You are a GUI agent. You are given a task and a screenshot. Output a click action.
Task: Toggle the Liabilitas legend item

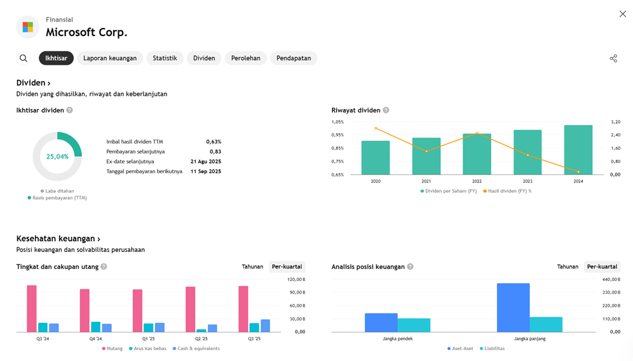(492, 348)
